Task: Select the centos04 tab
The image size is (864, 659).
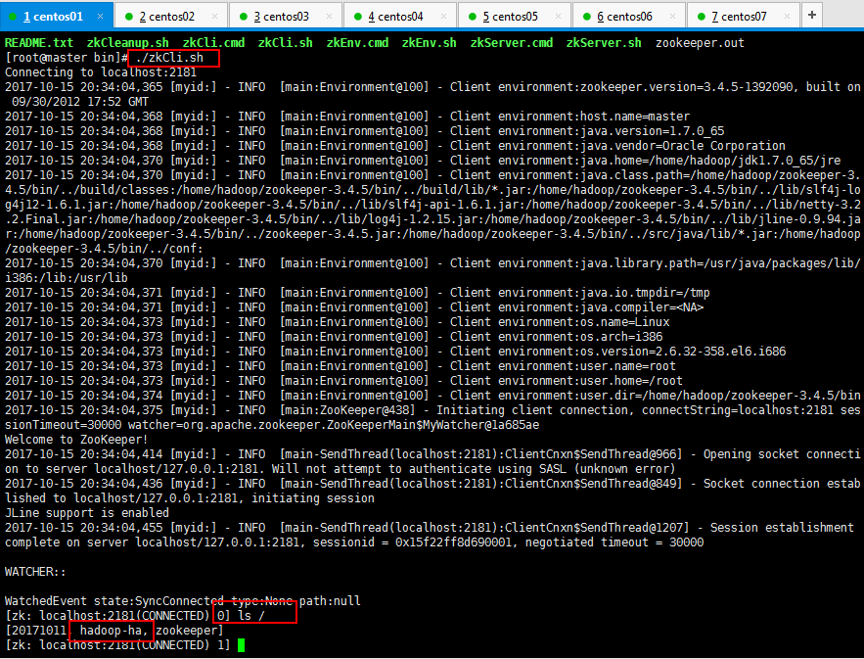Action: pos(395,16)
